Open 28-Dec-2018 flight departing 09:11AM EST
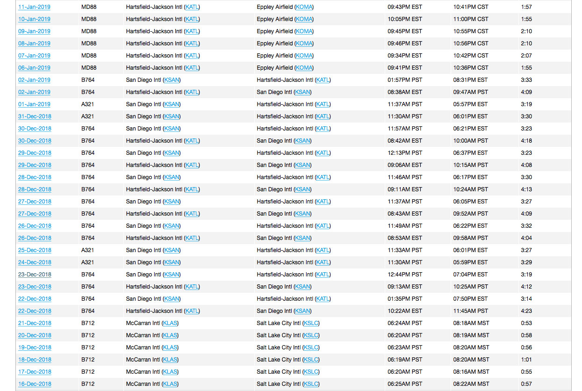Viewport: 582px width, 391px height. [35, 189]
